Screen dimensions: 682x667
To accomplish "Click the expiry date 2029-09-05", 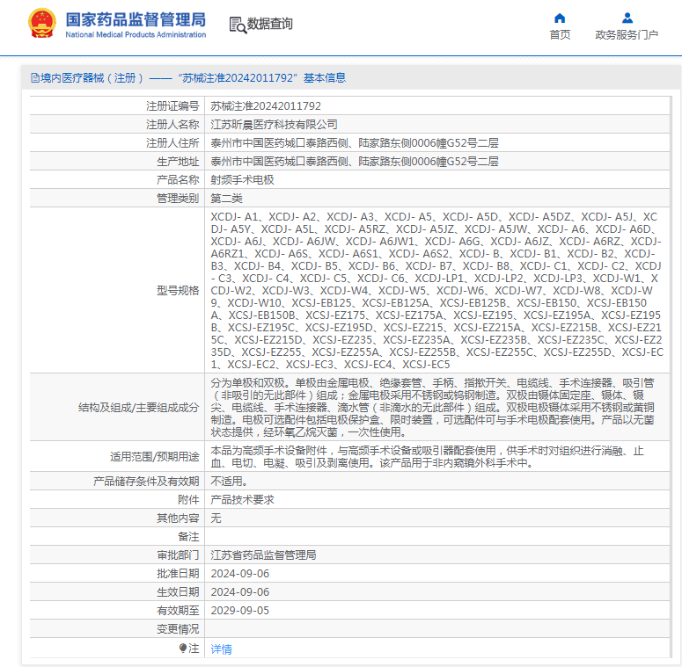I will [x=240, y=611].
